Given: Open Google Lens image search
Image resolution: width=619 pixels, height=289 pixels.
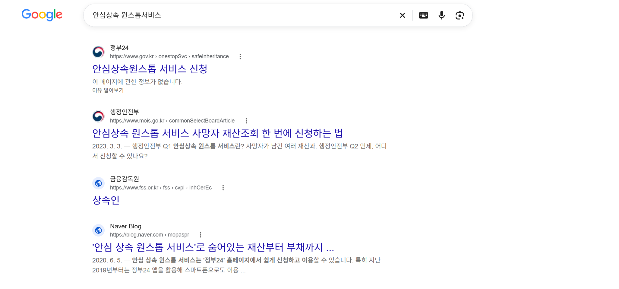Looking at the screenshot, I should click(460, 15).
